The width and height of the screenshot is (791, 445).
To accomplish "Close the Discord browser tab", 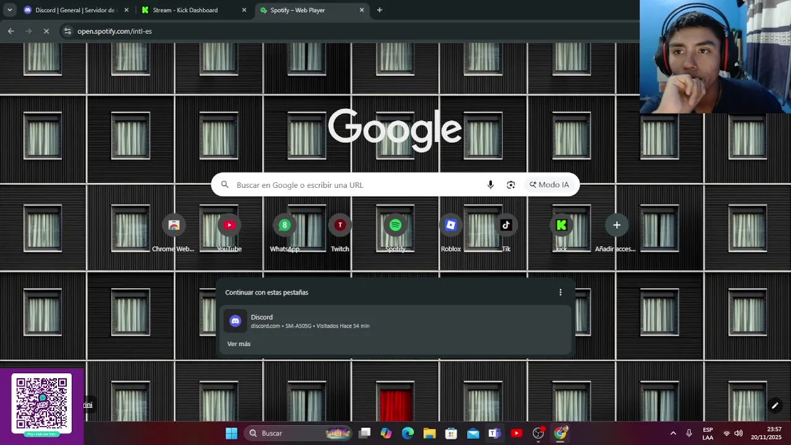I will pyautogui.click(x=126, y=10).
